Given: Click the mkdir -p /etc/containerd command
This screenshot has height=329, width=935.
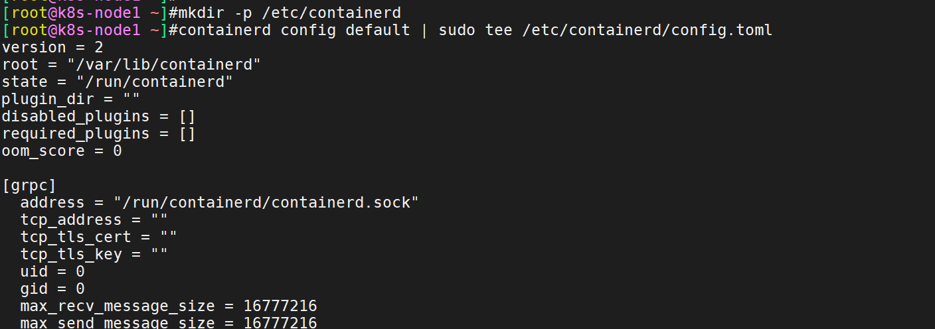Looking at the screenshot, I should pos(290,13).
